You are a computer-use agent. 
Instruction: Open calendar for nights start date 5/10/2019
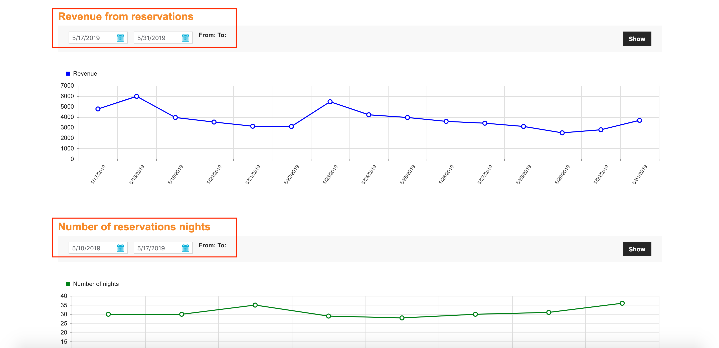(x=120, y=248)
